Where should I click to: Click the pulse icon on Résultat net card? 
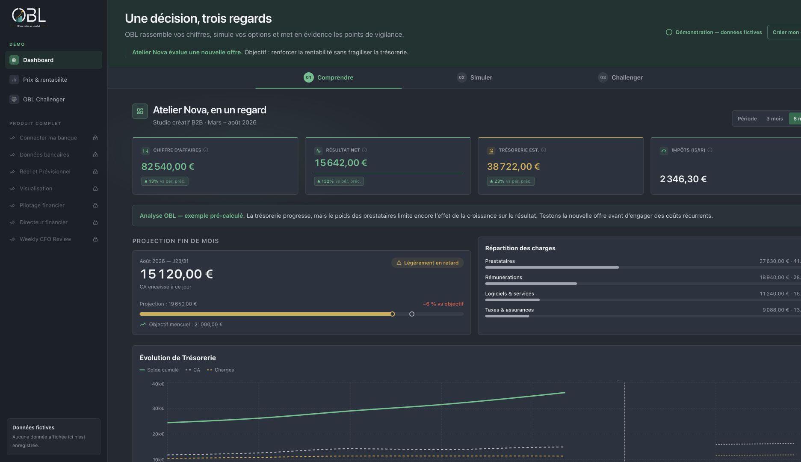318,151
